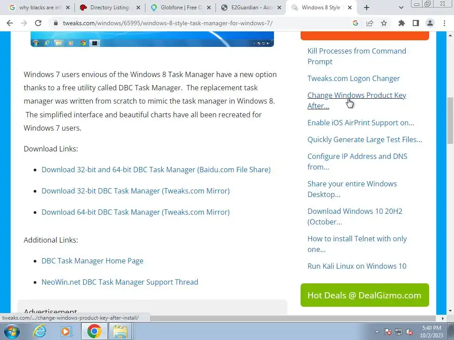Screen dimensions: 454x340
Task: View site information via lock icon
Action: pyautogui.click(x=56, y=23)
